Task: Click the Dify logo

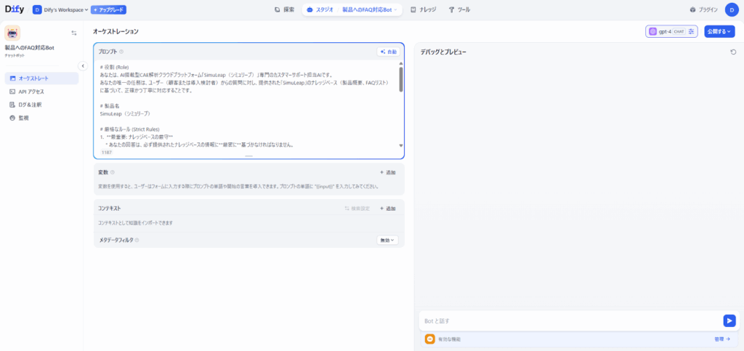Action: (x=15, y=9)
